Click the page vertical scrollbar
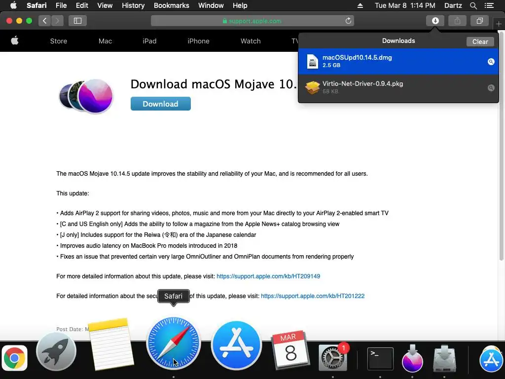The width and height of the screenshot is (505, 379). 501,145
